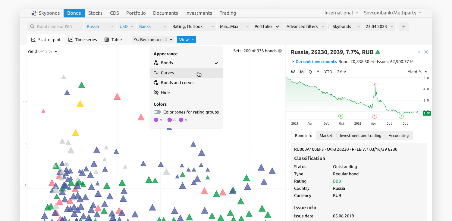This screenshot has height=221, width=452.
Task: Click the A− purple color swatch
Action: [181, 120]
